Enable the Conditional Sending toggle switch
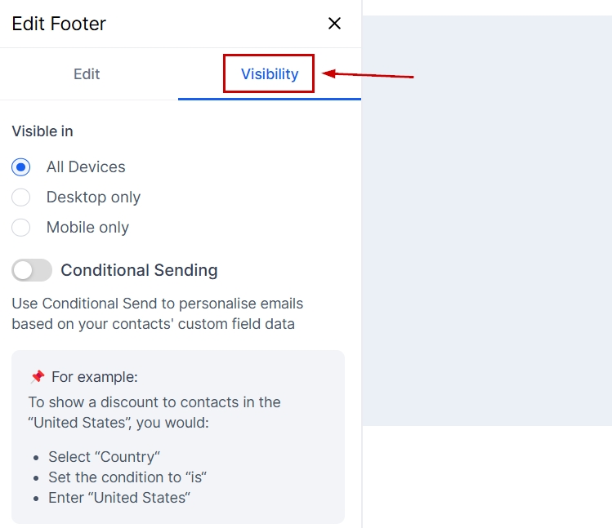The height and width of the screenshot is (528, 612). click(x=32, y=270)
